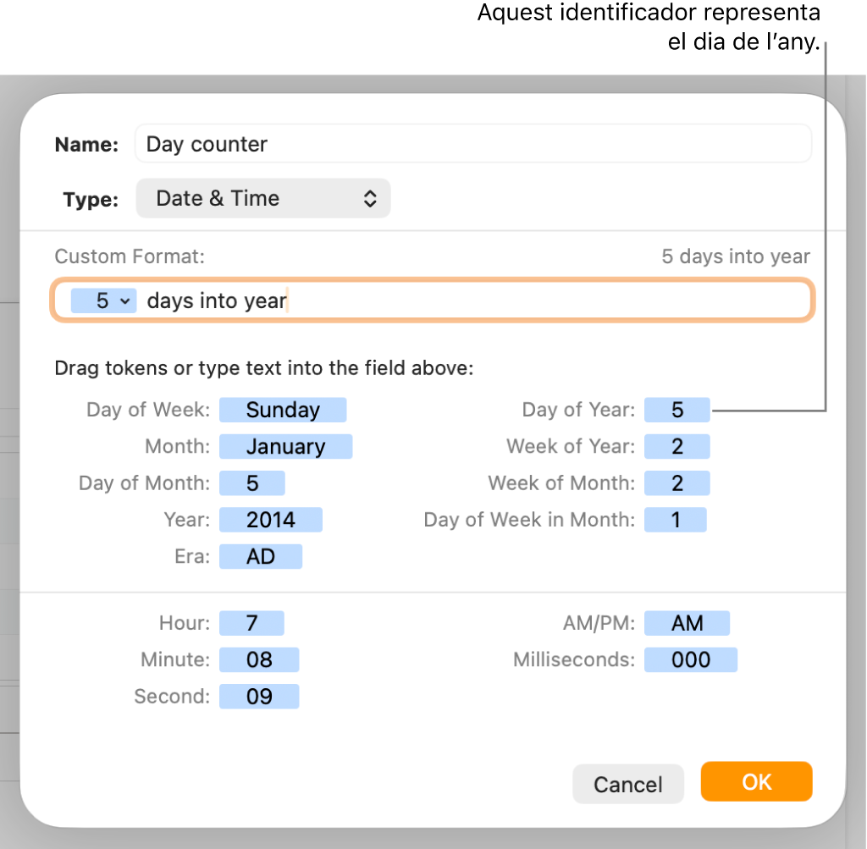Select the AM/PM token

(687, 622)
